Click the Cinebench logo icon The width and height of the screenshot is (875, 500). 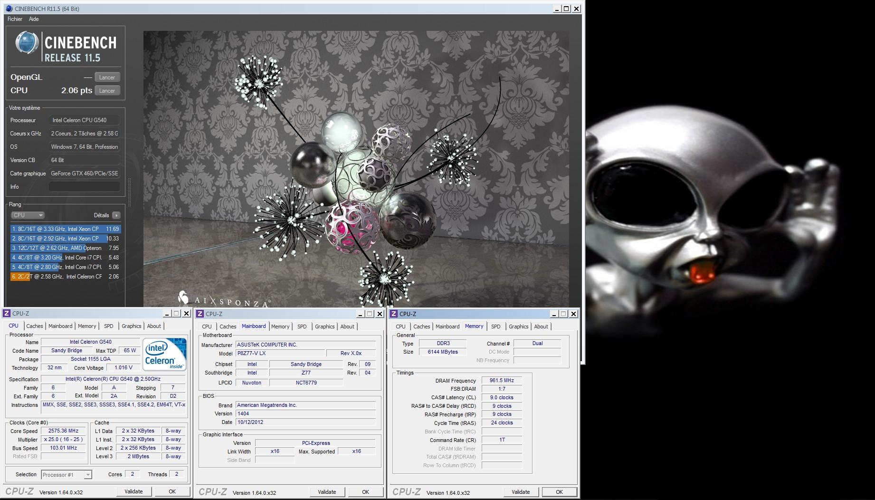tap(27, 43)
